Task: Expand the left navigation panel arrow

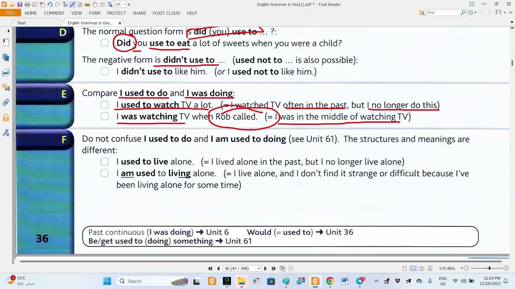Action: coord(8,31)
